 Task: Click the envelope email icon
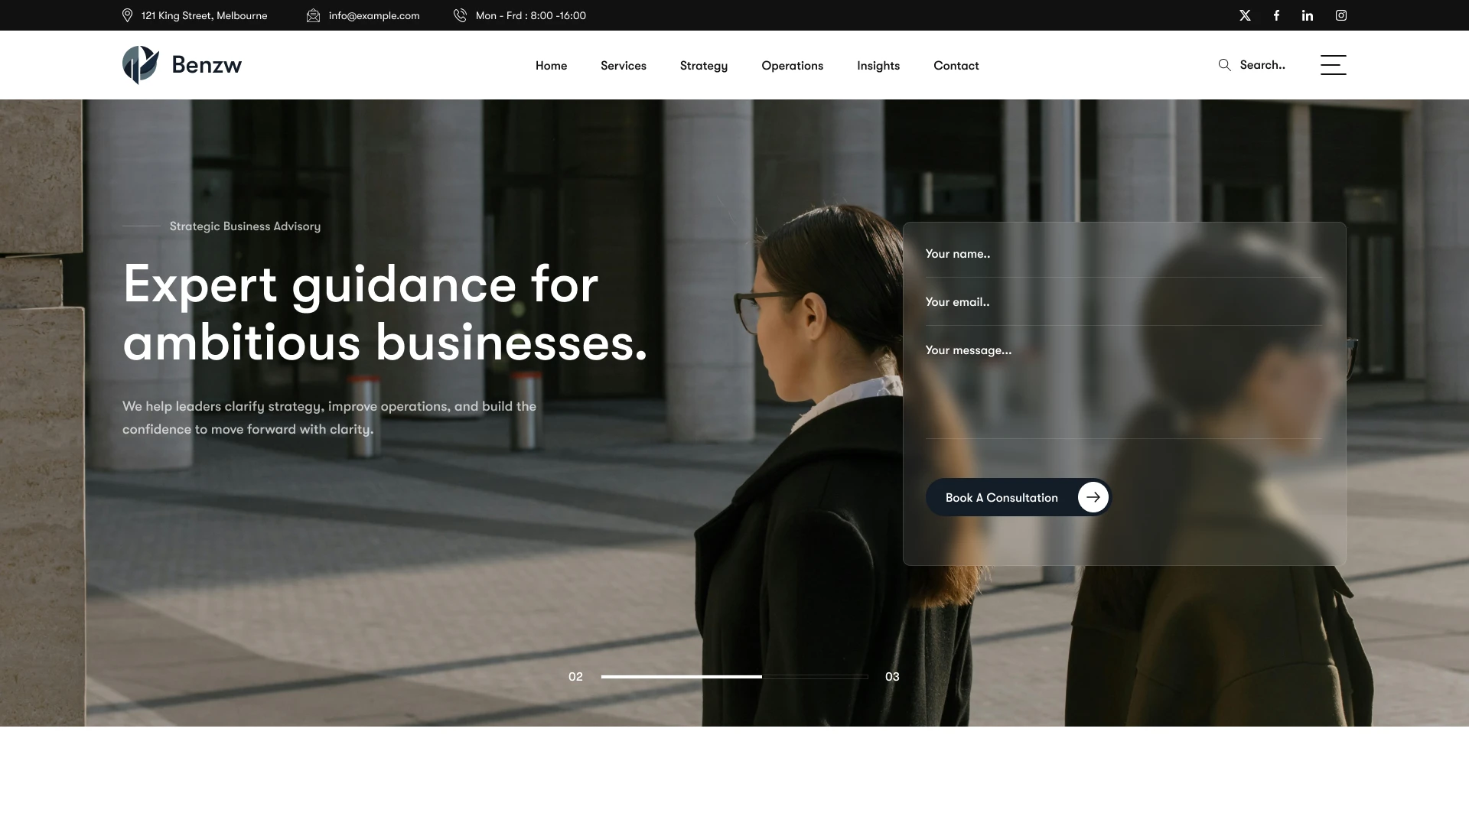(x=313, y=15)
